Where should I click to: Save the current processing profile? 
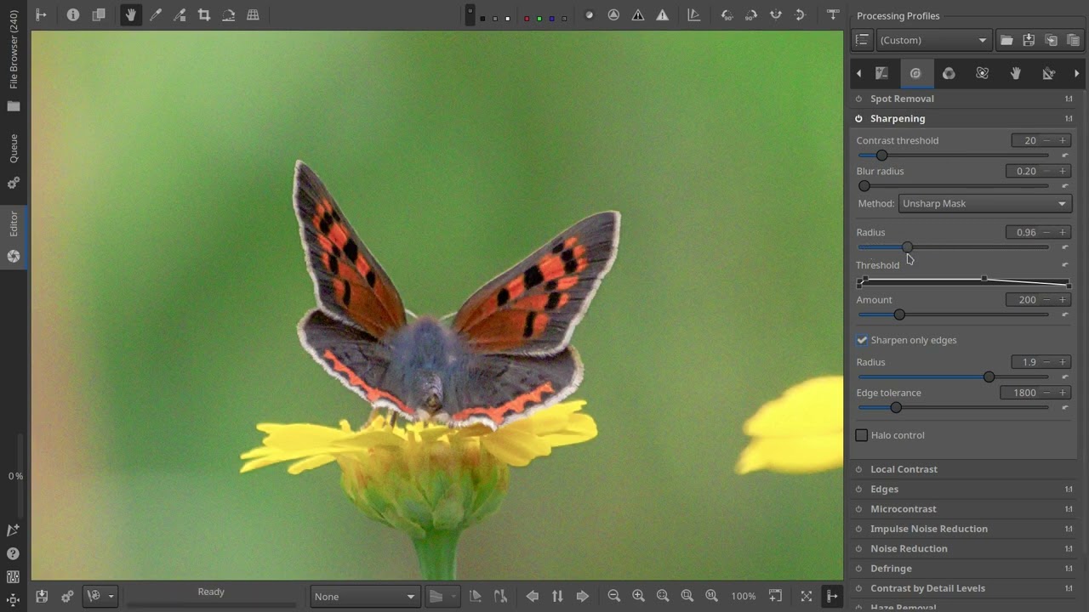pyautogui.click(x=1029, y=40)
